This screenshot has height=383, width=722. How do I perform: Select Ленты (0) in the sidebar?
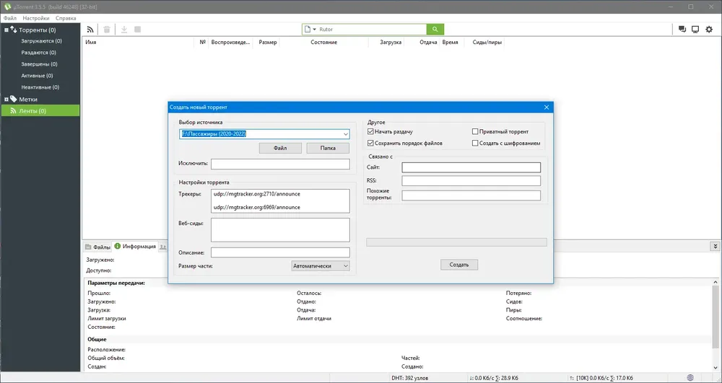[x=40, y=111]
